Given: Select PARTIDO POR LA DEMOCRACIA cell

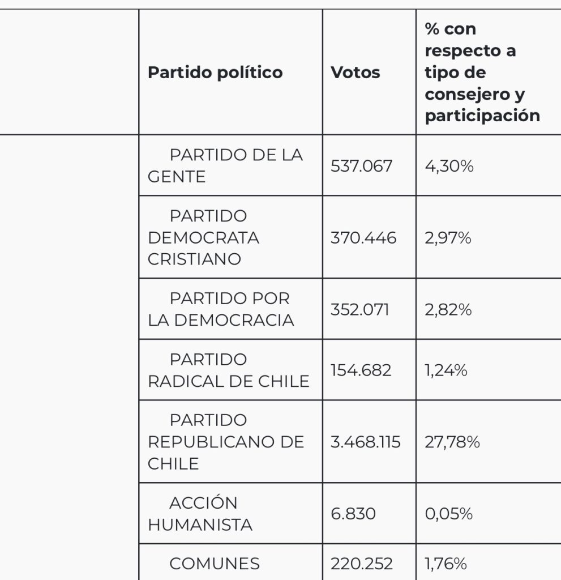Looking at the screenshot, I should (x=230, y=309).
